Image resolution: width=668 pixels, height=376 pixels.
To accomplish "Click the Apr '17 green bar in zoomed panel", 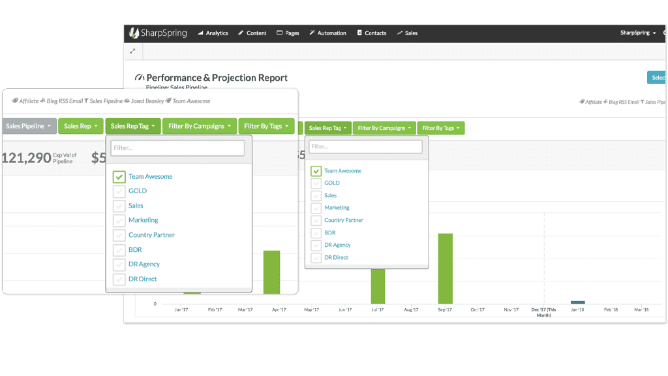I will [272, 272].
